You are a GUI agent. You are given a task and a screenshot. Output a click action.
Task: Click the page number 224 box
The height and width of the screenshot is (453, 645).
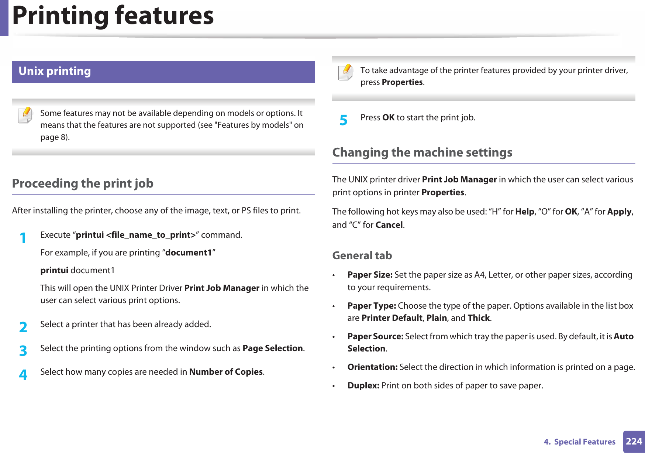click(634, 442)
